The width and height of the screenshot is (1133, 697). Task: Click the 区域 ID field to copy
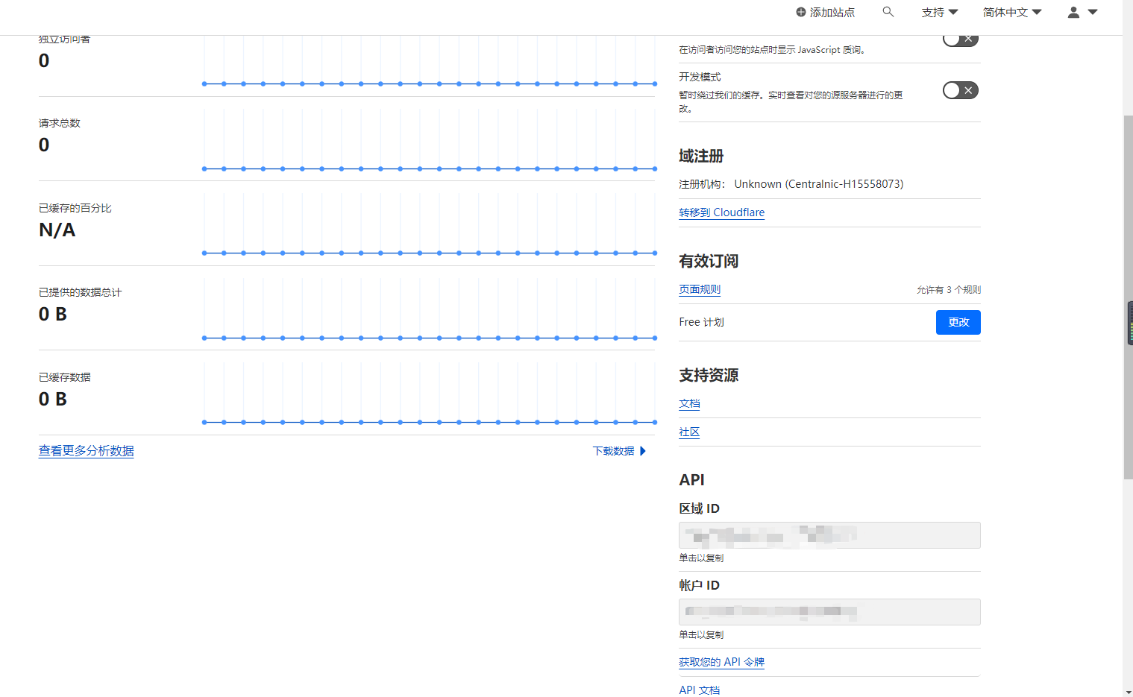[x=829, y=535]
